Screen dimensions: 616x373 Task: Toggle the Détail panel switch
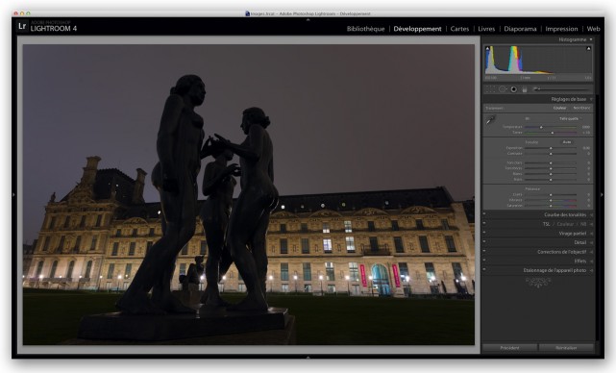pyautogui.click(x=484, y=242)
